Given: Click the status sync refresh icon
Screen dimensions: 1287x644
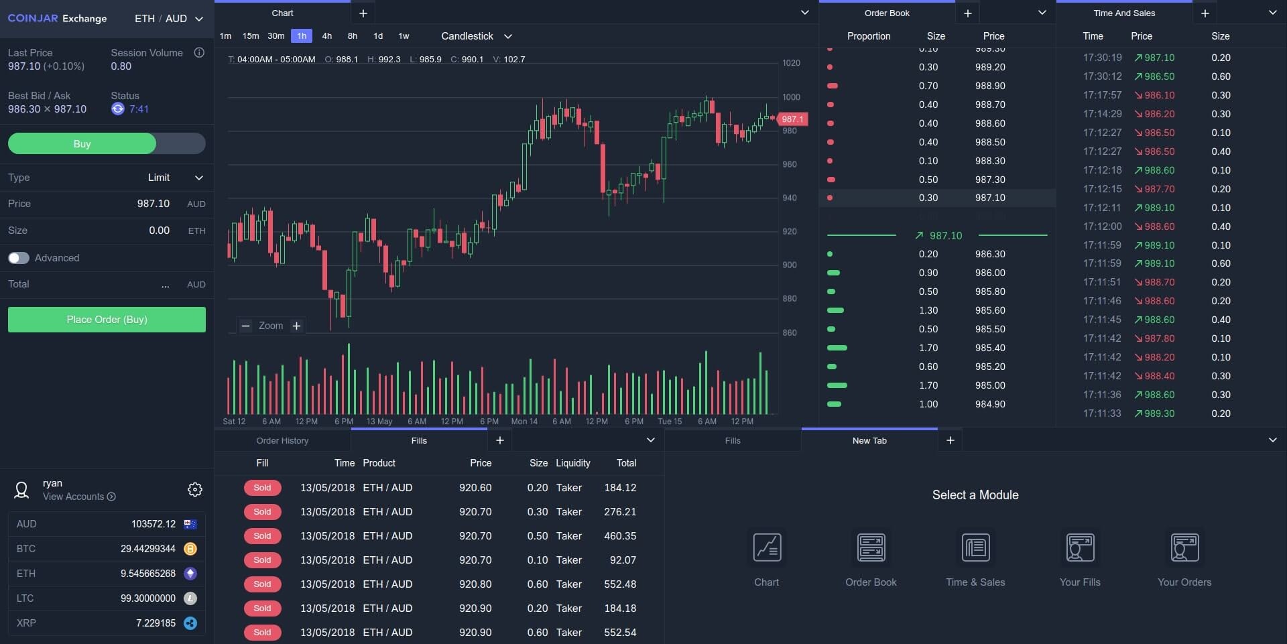Looking at the screenshot, I should click(118, 109).
